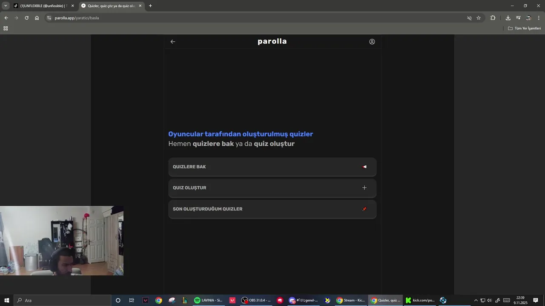Open the touch keyboard tray icon
Viewport: 545px width, 306px height.
[506, 300]
